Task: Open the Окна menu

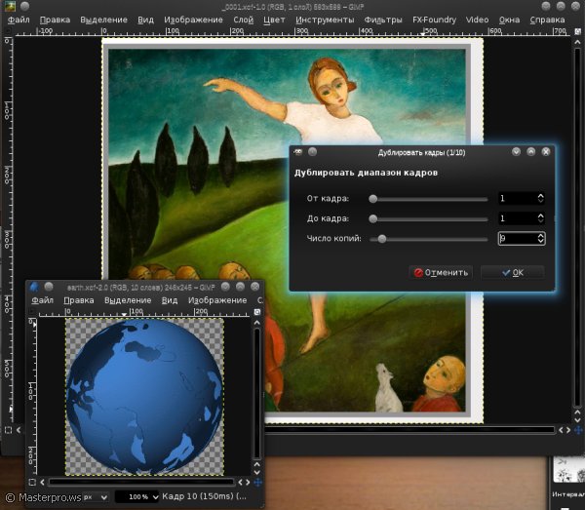Action: [509, 20]
